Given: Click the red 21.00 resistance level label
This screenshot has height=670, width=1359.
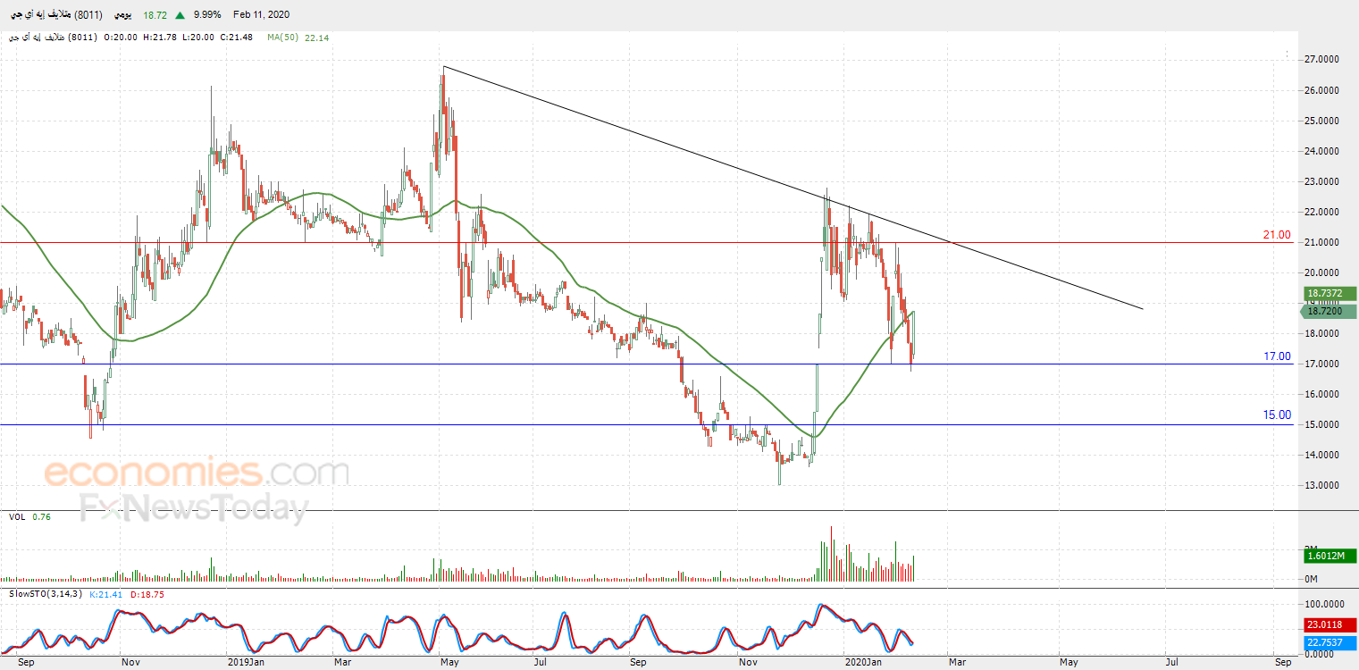Looking at the screenshot, I should pos(1276,235).
